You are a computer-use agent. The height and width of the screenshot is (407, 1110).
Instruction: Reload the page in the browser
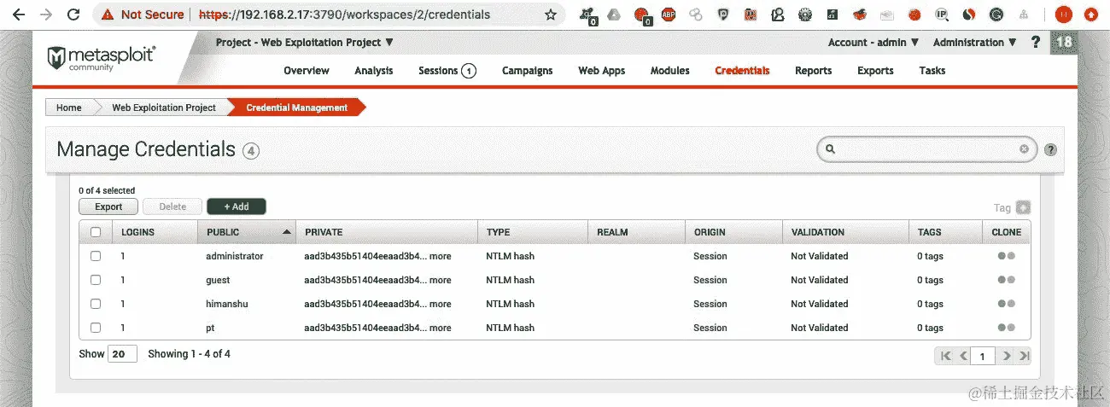pyautogui.click(x=73, y=15)
